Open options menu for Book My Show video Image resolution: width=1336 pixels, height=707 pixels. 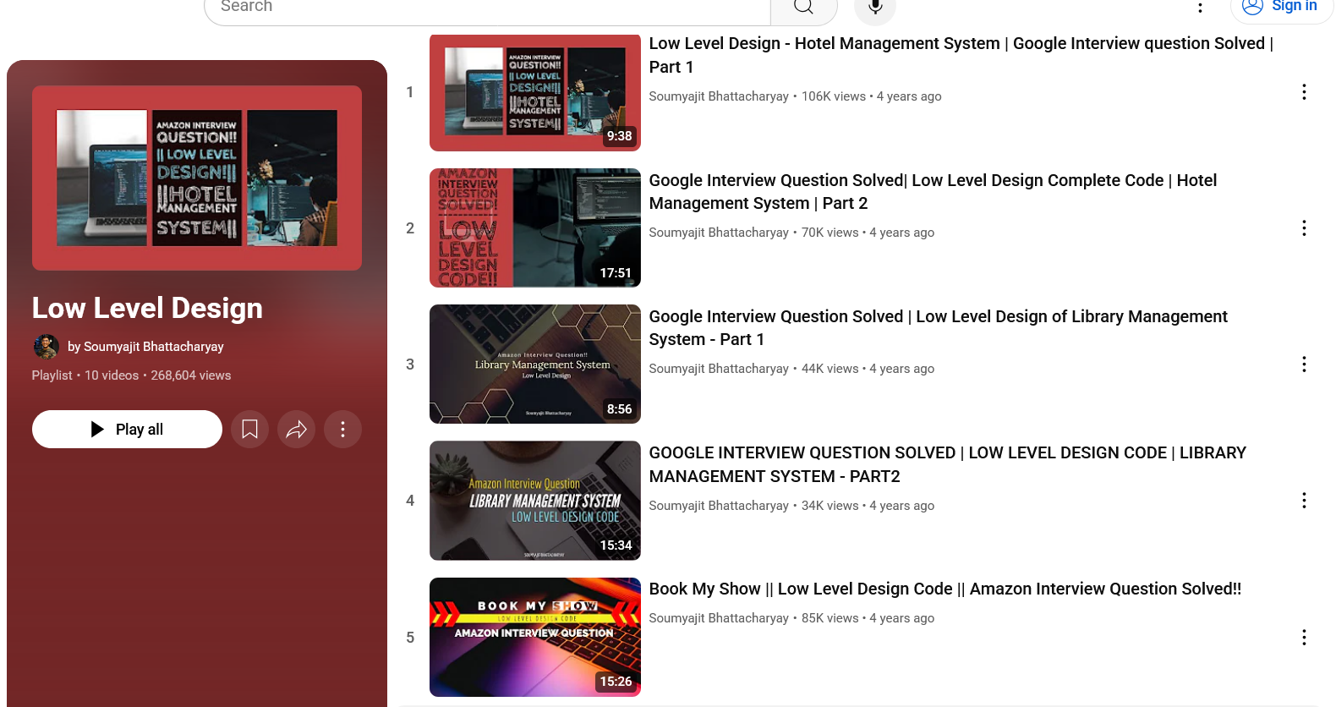pyautogui.click(x=1304, y=637)
